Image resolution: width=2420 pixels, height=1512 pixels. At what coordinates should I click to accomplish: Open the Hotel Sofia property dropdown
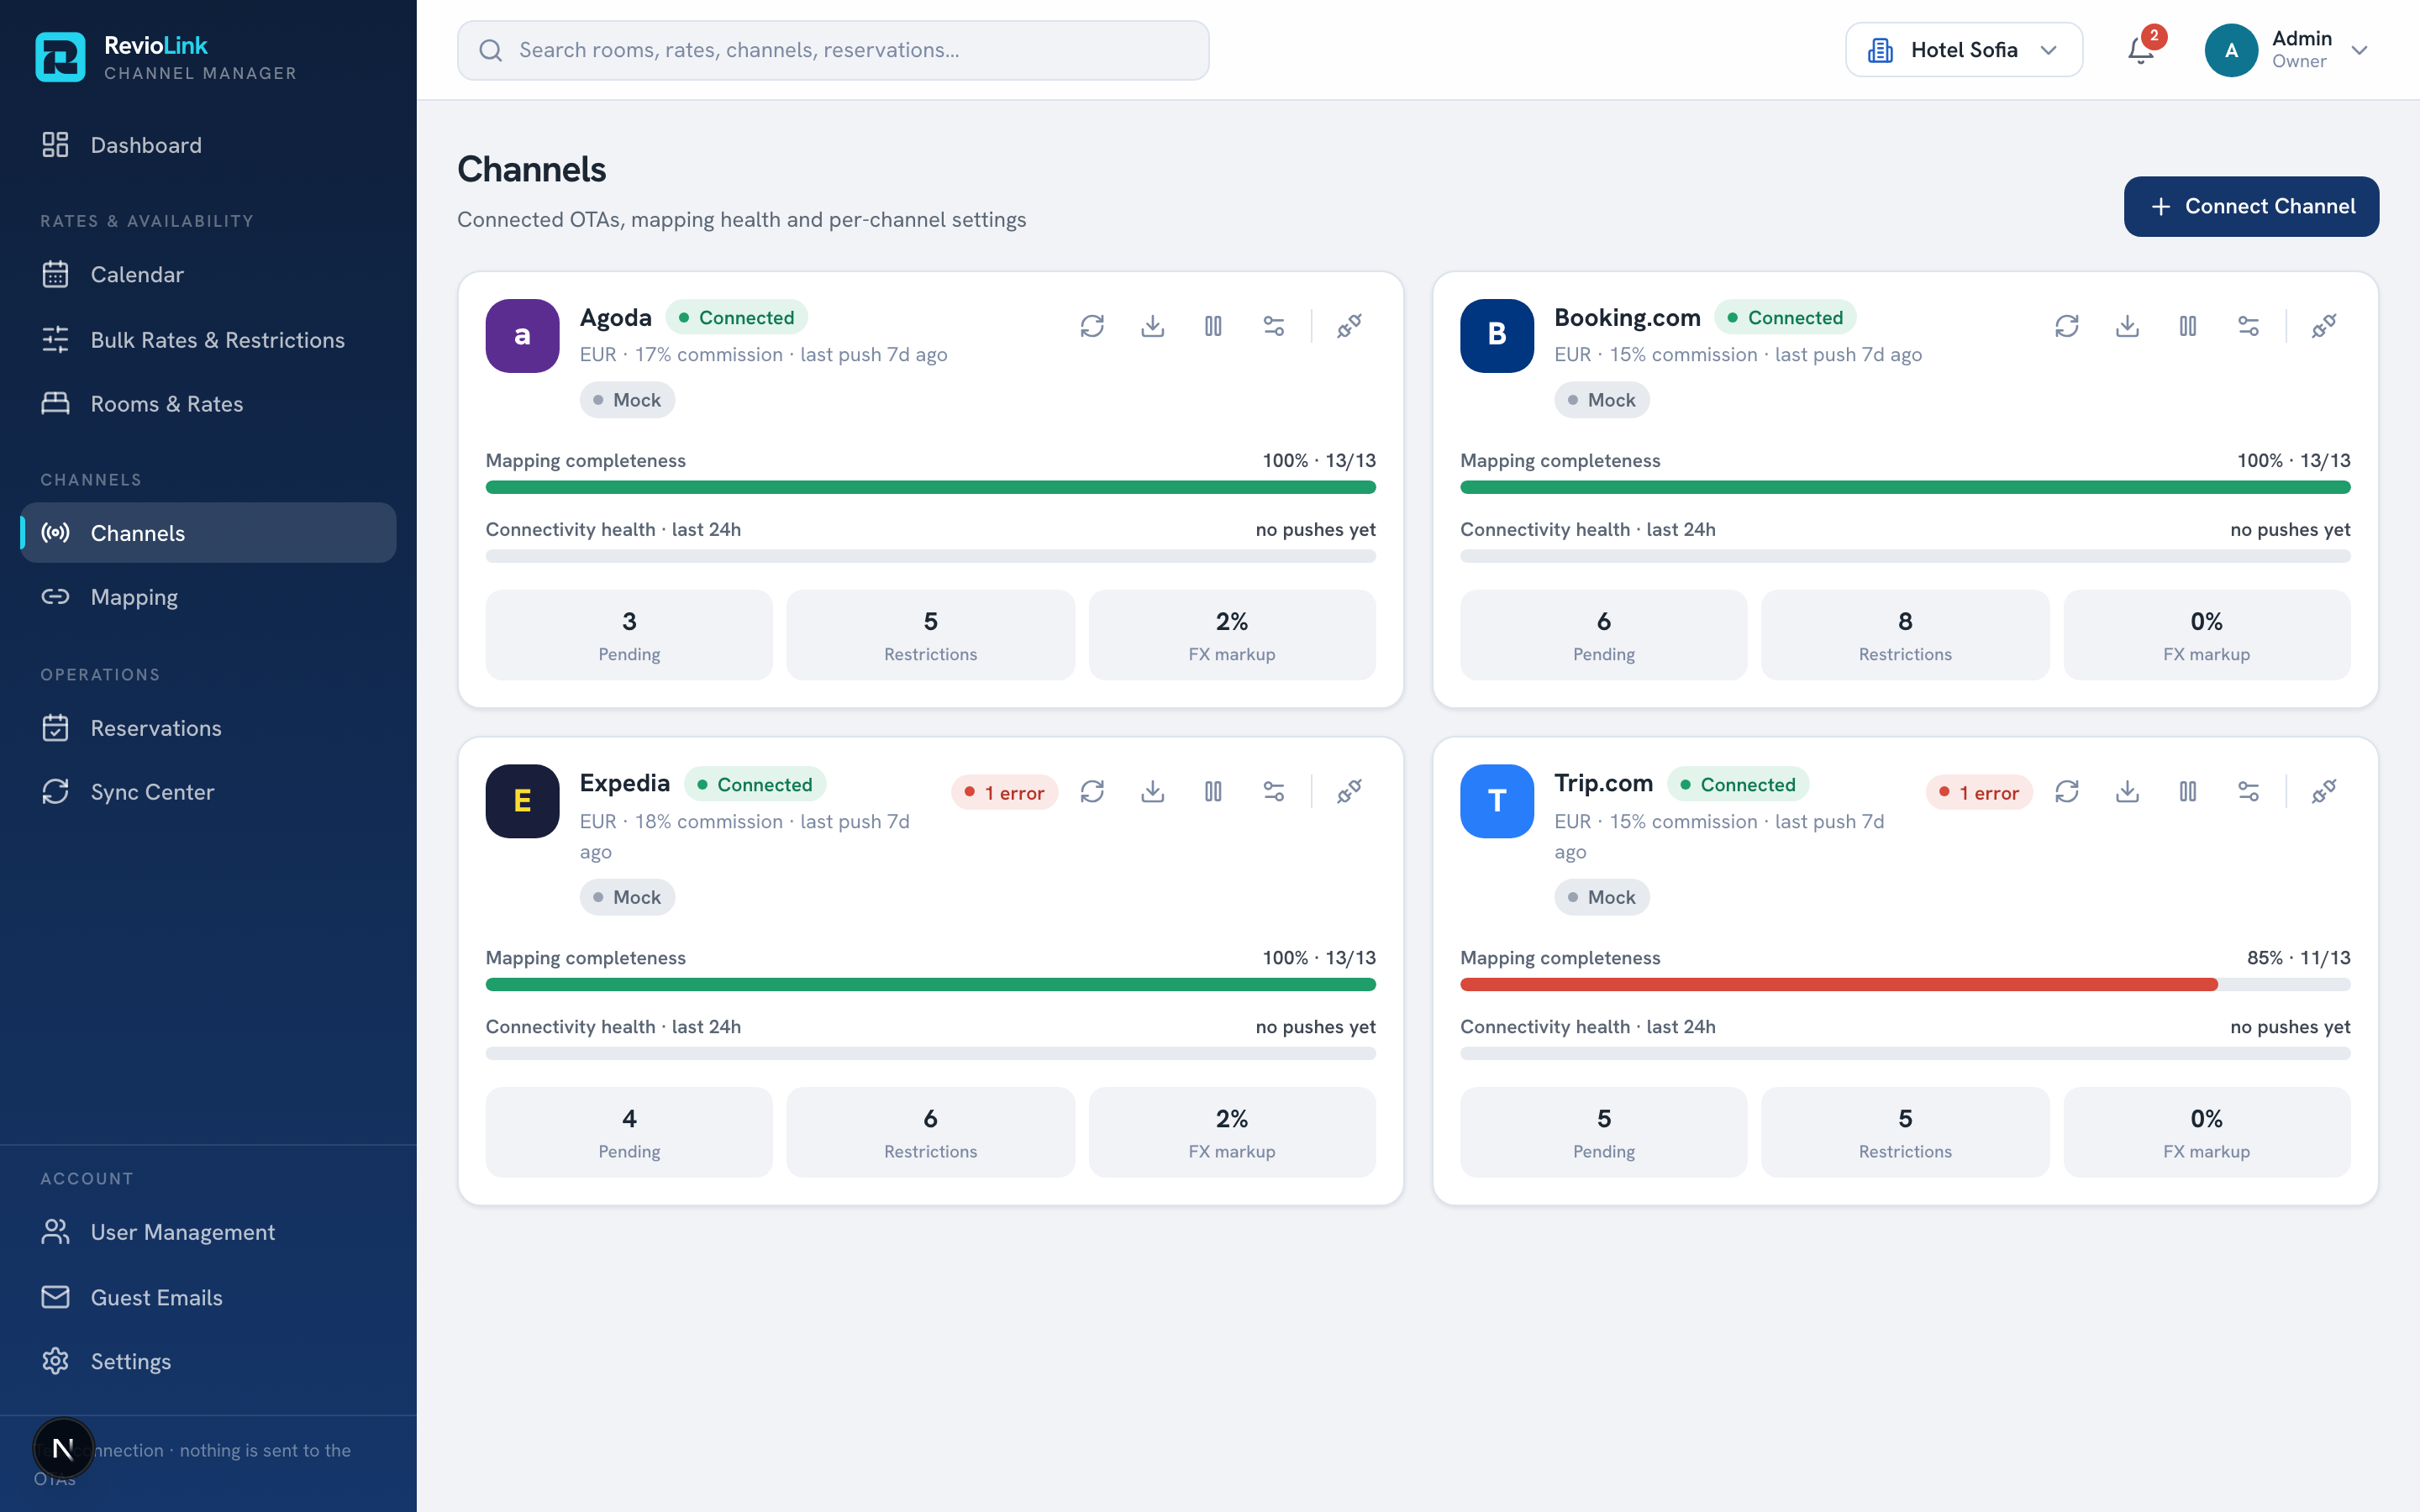(x=1963, y=50)
